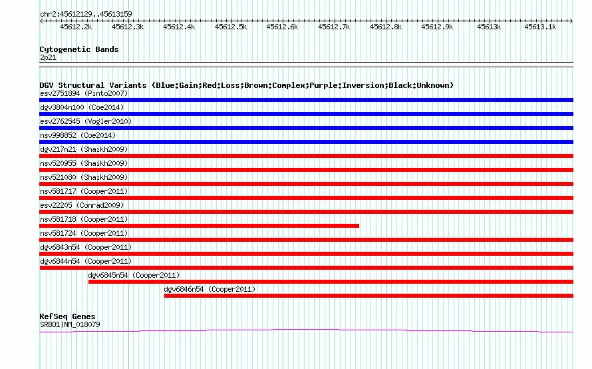Click the SRBD1|NM_018079 gene label
This screenshot has height=369, width=592.
pyautogui.click(x=70, y=324)
